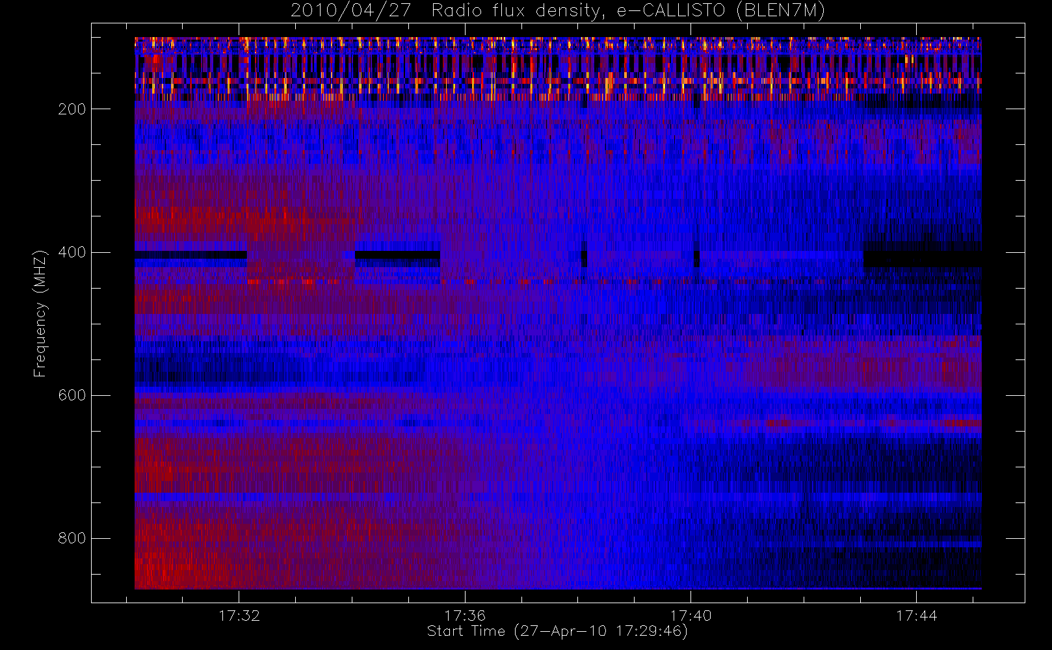1052x650 pixels.
Task: Click the 200 frequency tick label
Action: (x=72, y=109)
